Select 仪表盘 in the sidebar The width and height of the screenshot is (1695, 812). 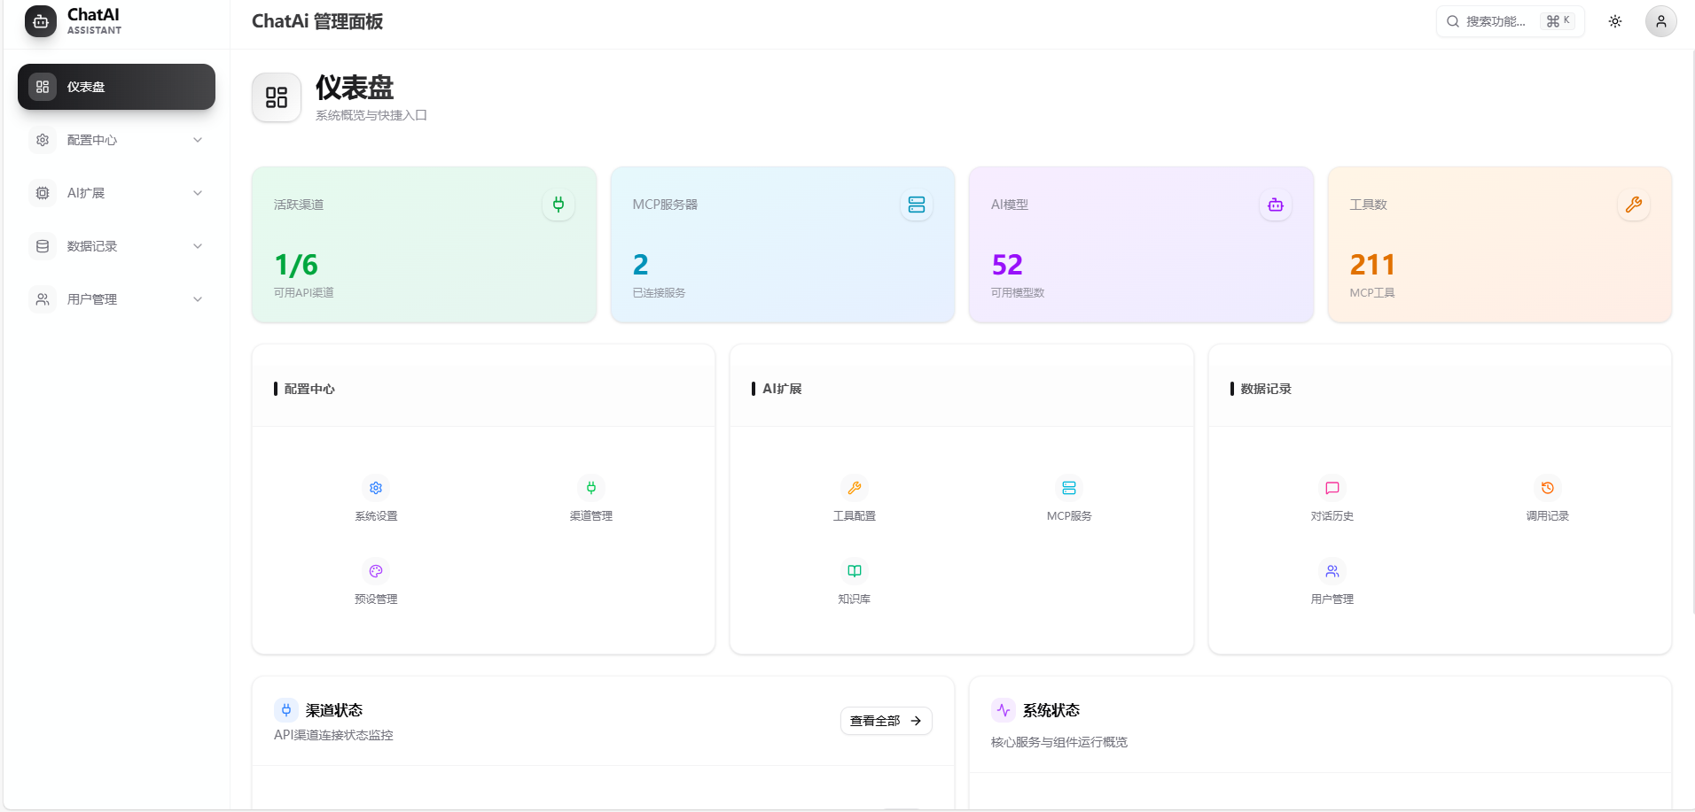pyautogui.click(x=116, y=87)
